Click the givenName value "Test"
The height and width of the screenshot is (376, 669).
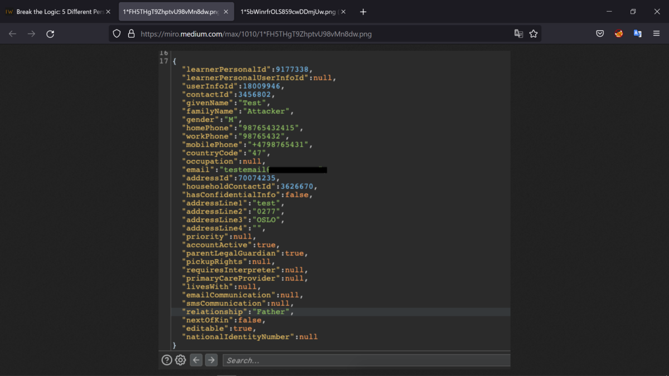tap(254, 102)
